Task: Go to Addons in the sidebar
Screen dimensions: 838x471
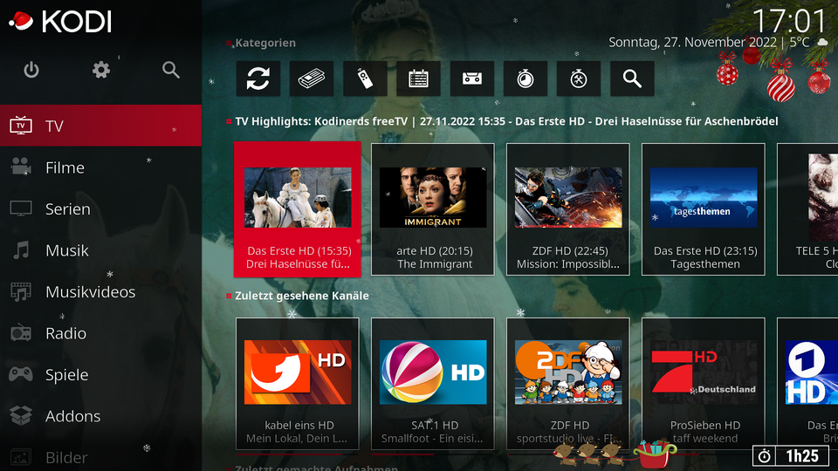Action: click(x=101, y=416)
